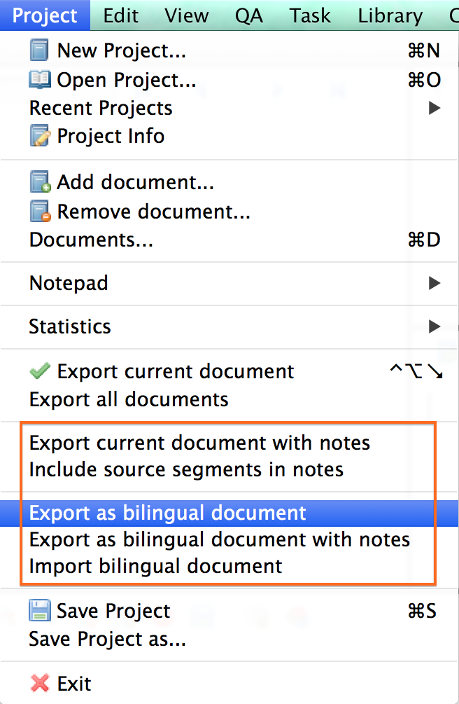Screen dimensions: 459x704
Task: Click the red X Exit icon
Action: pos(40,683)
